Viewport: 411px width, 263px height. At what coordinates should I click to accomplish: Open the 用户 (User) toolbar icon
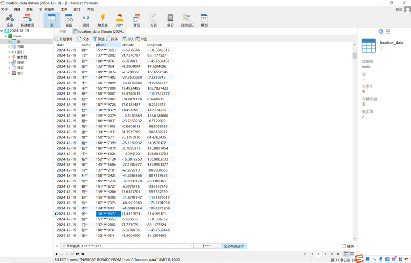tap(119, 20)
